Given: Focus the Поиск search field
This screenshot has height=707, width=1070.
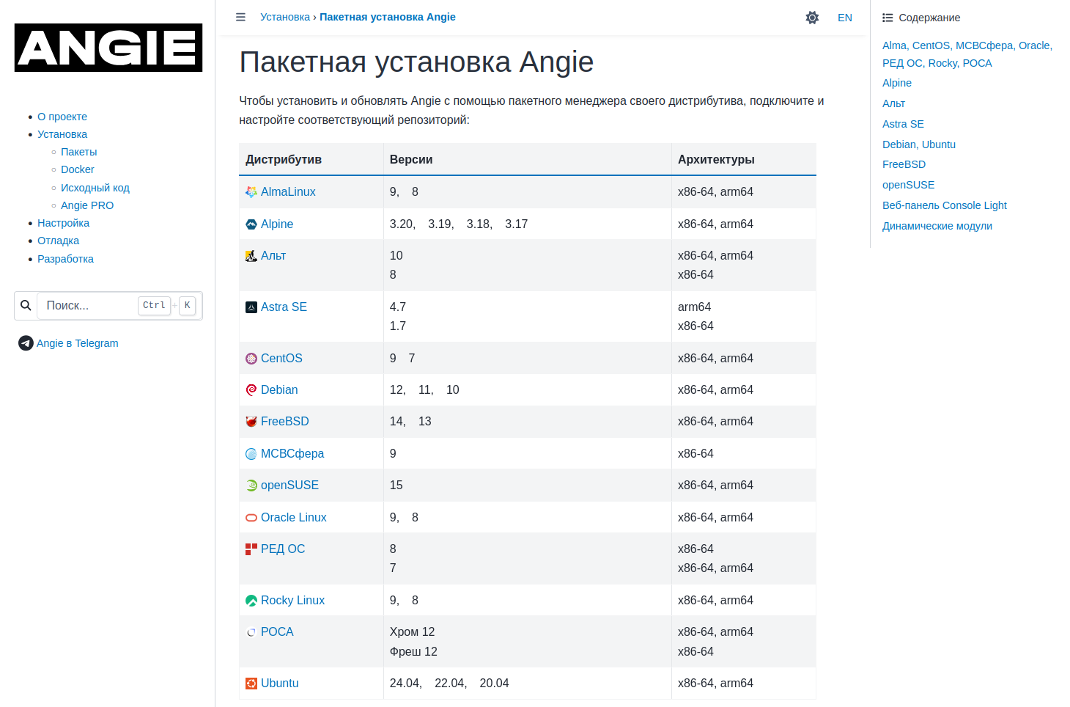Looking at the screenshot, I should pos(119,305).
